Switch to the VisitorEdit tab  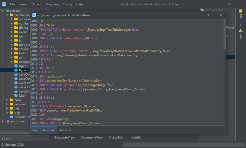click(116, 137)
